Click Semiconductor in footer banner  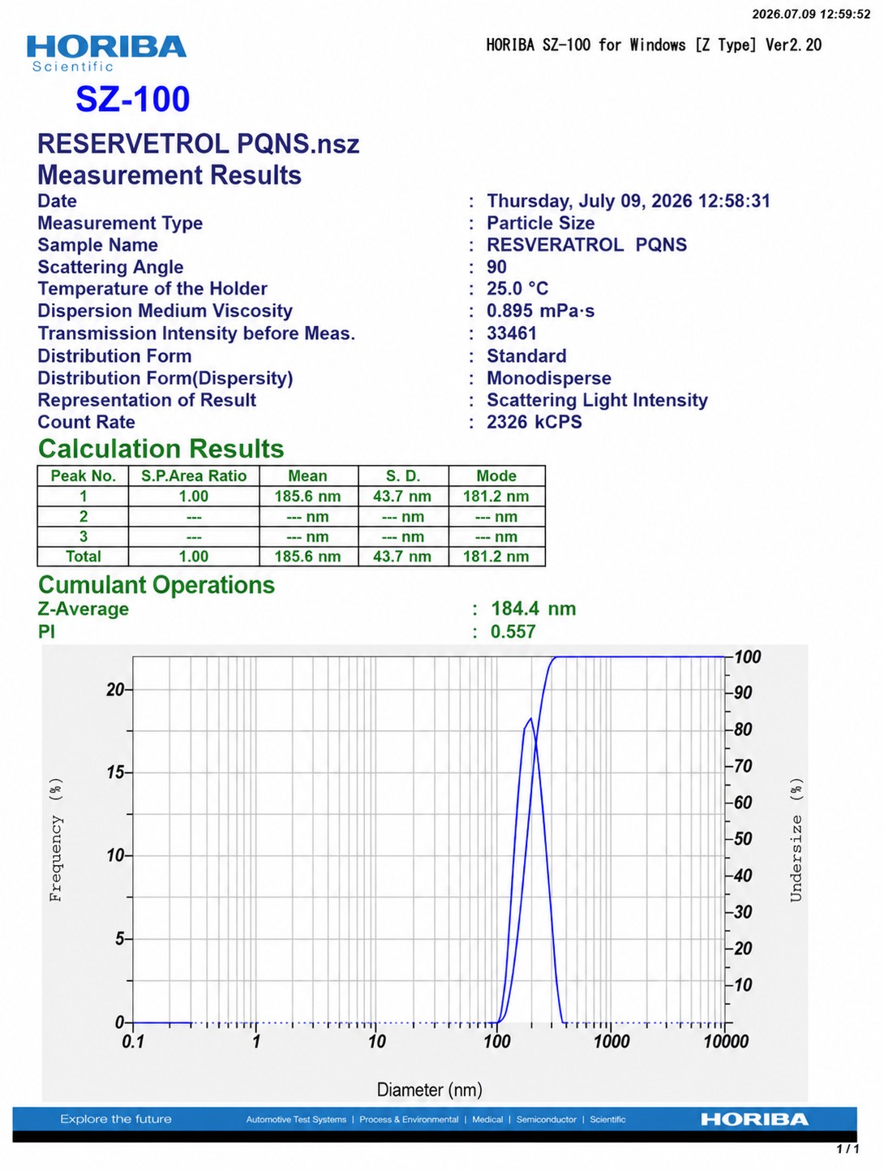point(547,1120)
